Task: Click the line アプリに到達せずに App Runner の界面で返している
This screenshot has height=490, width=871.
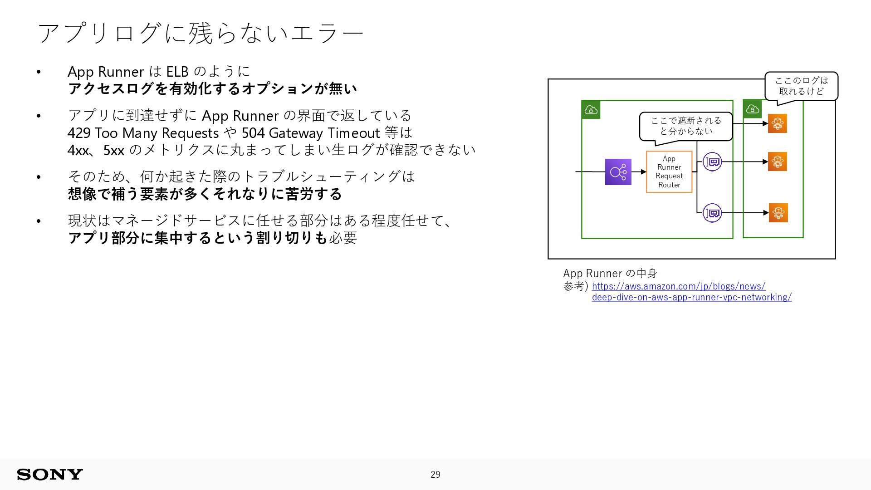Action: coord(240,116)
